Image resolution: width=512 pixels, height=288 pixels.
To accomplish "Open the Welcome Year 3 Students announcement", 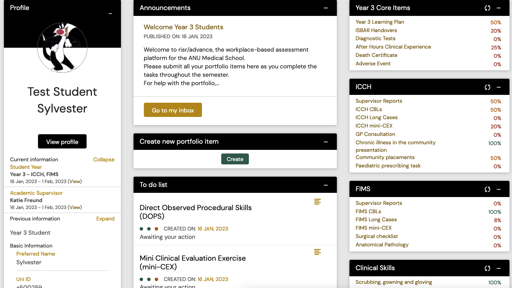I will point(183,27).
